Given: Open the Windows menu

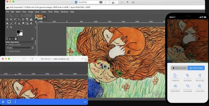Looking at the screenshot, I should tap(65, 12).
